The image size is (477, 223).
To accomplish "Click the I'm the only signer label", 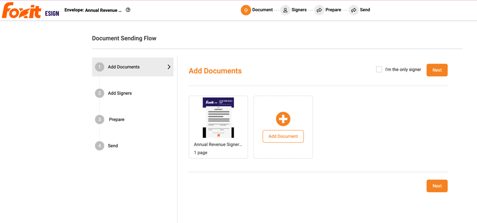I will point(403,70).
